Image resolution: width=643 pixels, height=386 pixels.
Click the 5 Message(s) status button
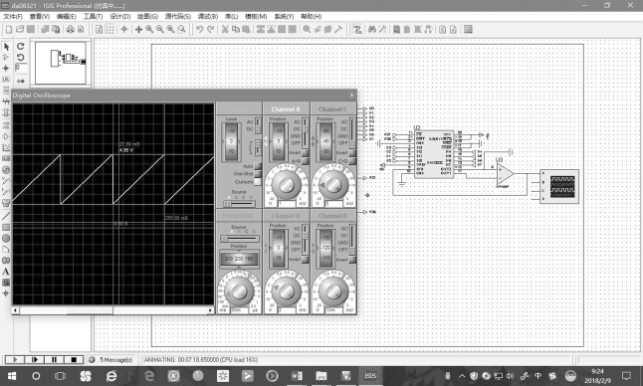pyautogui.click(x=111, y=359)
